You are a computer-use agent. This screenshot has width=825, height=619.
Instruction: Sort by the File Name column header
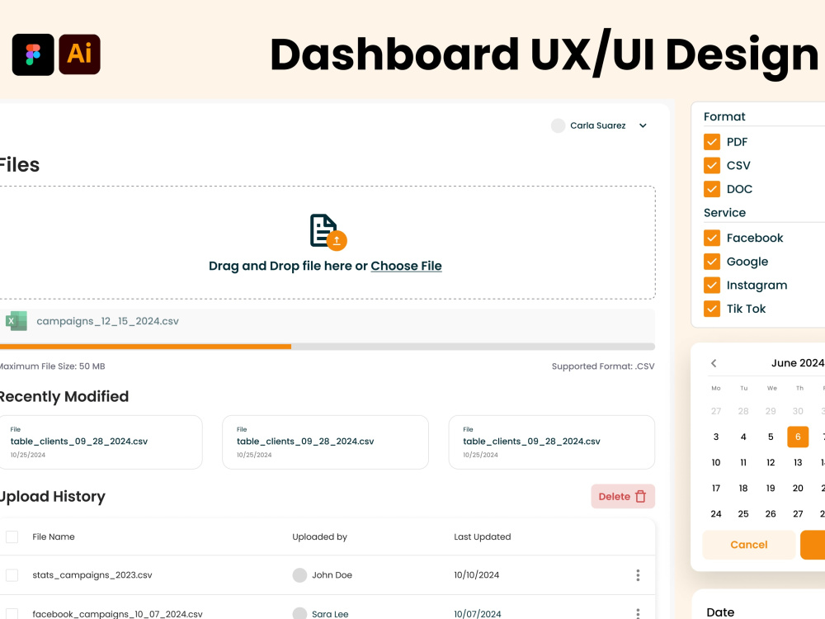click(54, 537)
